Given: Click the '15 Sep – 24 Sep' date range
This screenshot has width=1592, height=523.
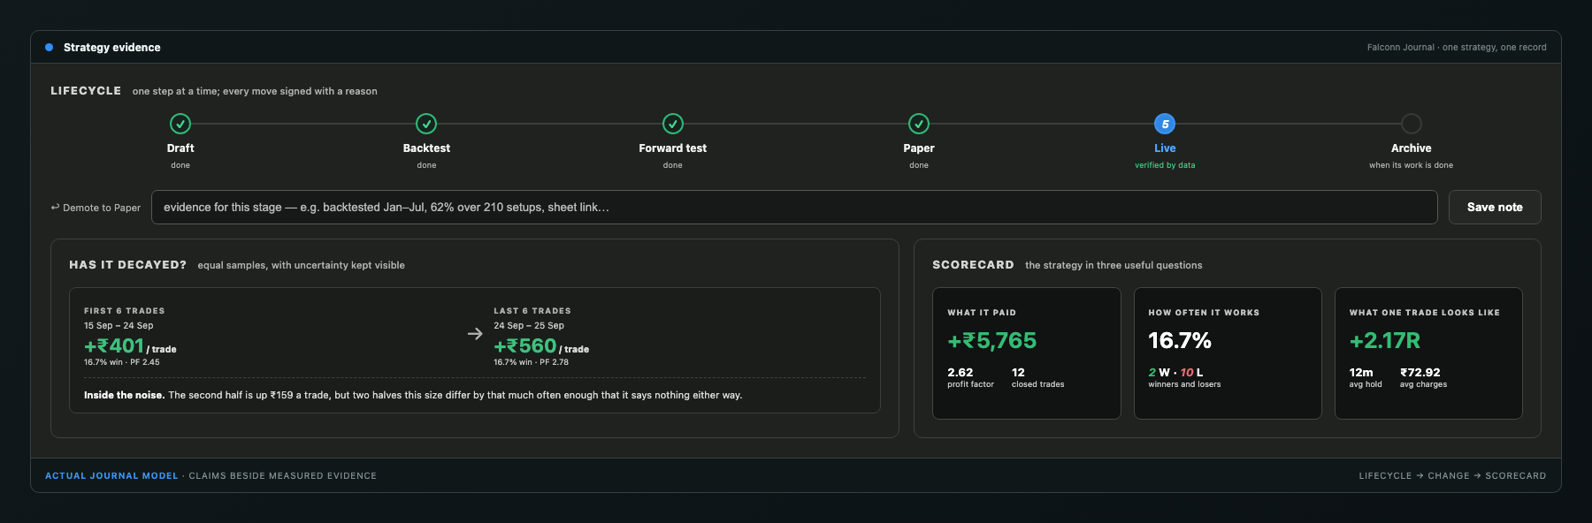Looking at the screenshot, I should click(x=119, y=326).
